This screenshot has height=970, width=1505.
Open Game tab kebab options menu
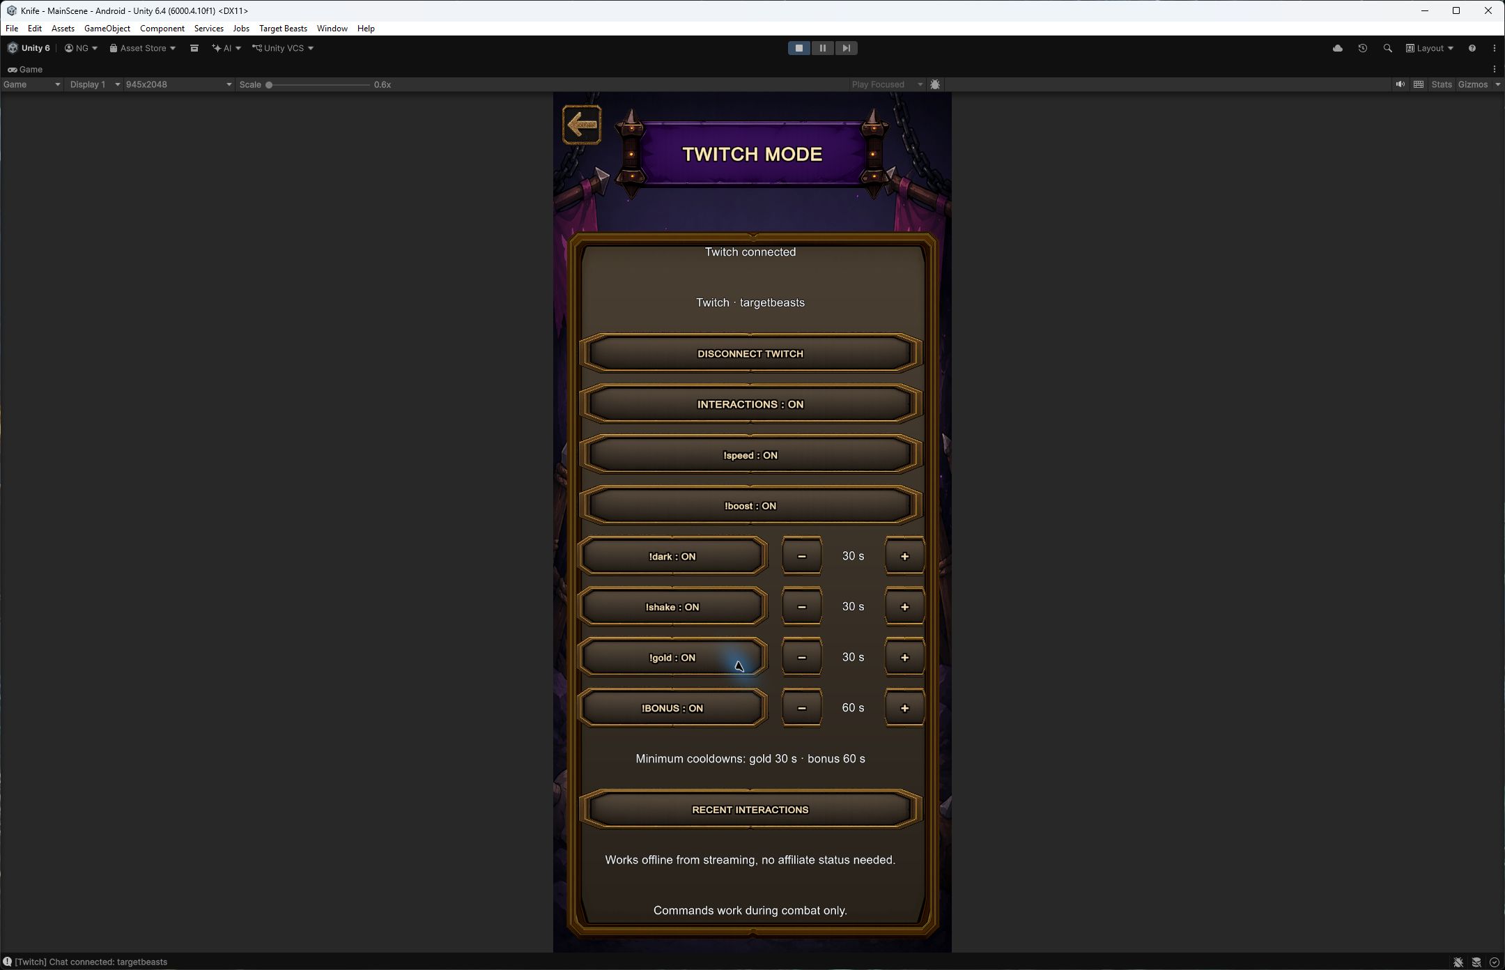tap(1494, 69)
